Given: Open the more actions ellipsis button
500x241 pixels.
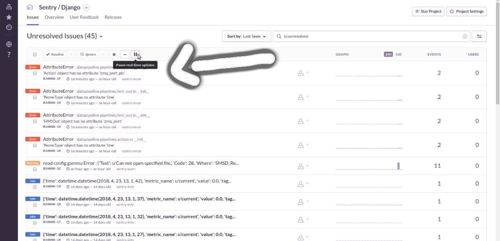Looking at the screenshot, I should point(125,54).
